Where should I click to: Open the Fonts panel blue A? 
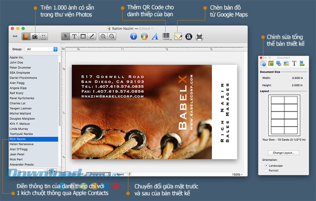tap(155, 36)
